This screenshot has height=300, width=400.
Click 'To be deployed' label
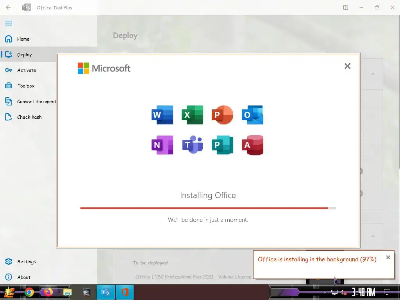coord(150,263)
